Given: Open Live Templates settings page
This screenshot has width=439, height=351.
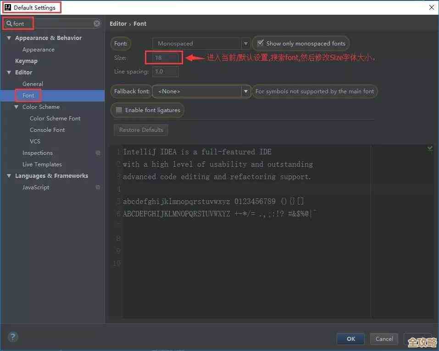Looking at the screenshot, I should [42, 164].
